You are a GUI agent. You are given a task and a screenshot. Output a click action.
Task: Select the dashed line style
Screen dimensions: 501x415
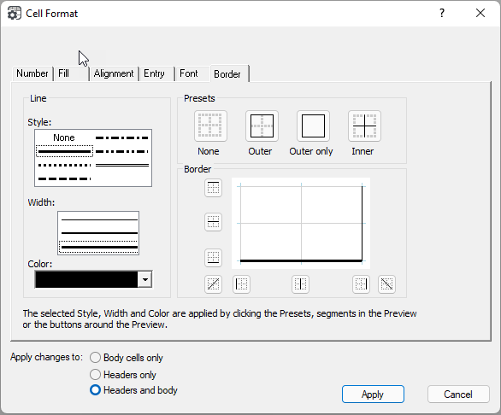pyautogui.click(x=64, y=178)
